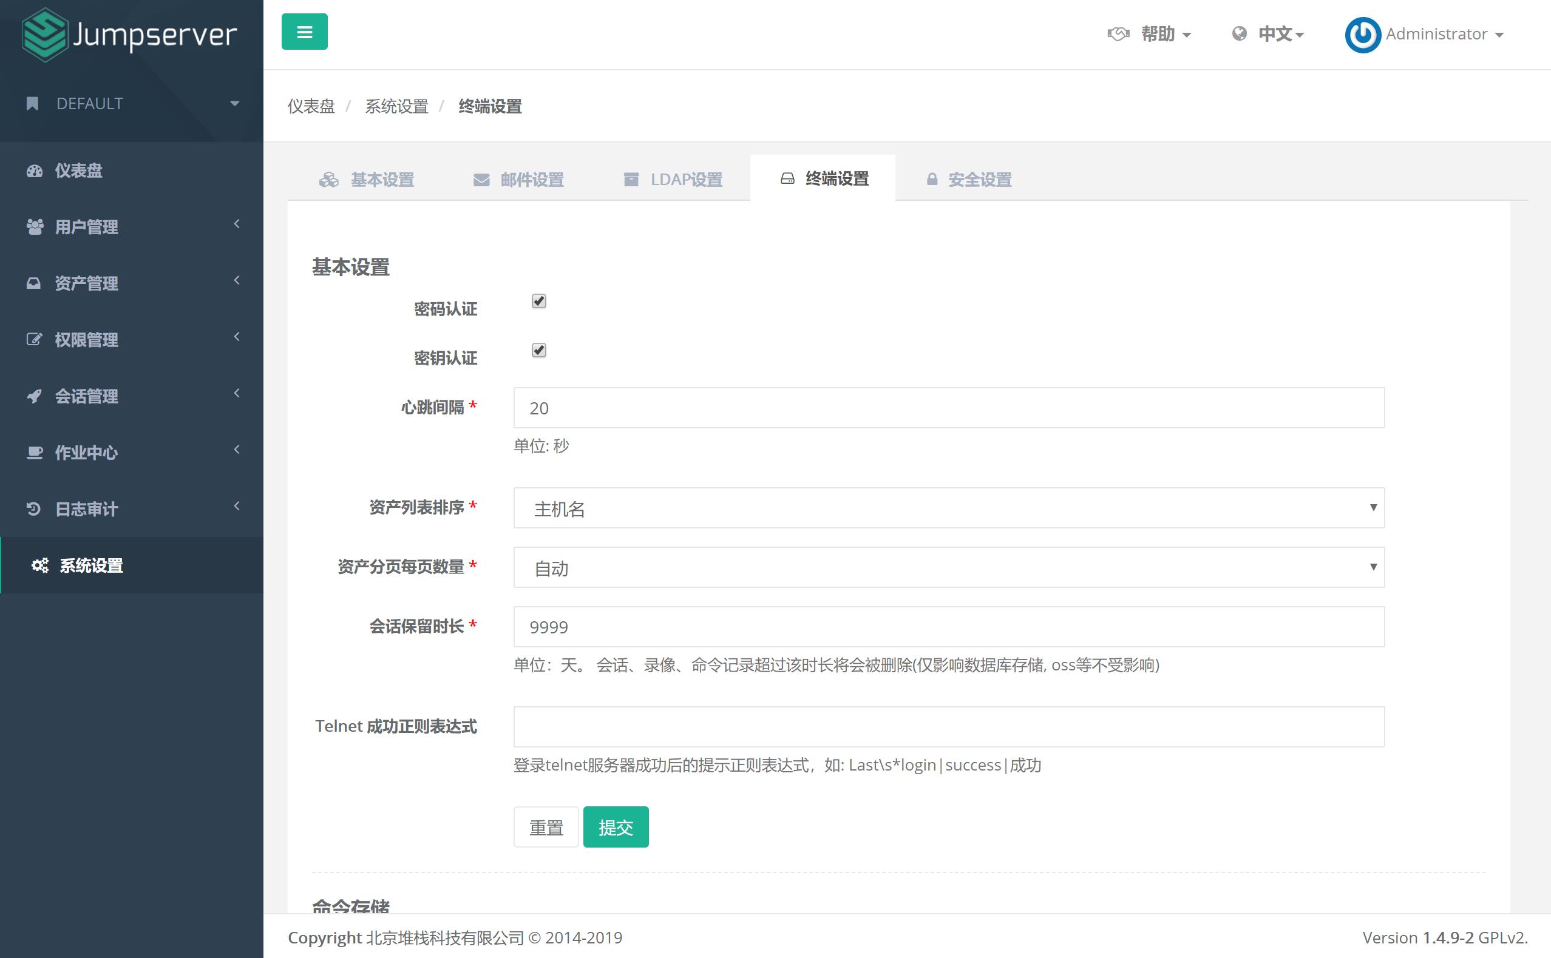The image size is (1551, 958).
Task: Click the version 1.4.9-2 footer text
Action: (x=1445, y=938)
